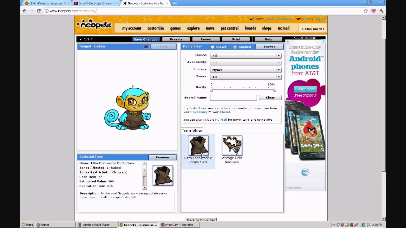
Task: Open the Species dropdown showing Mynci
Action: click(x=246, y=70)
